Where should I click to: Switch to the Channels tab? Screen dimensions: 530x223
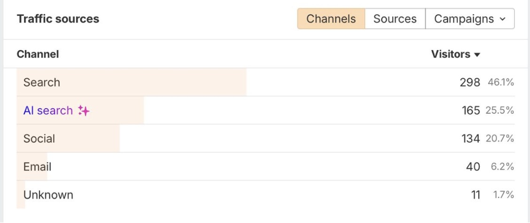click(x=331, y=19)
